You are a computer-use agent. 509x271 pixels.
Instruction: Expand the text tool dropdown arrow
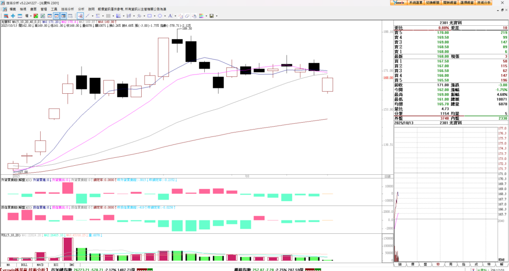coord(175,16)
